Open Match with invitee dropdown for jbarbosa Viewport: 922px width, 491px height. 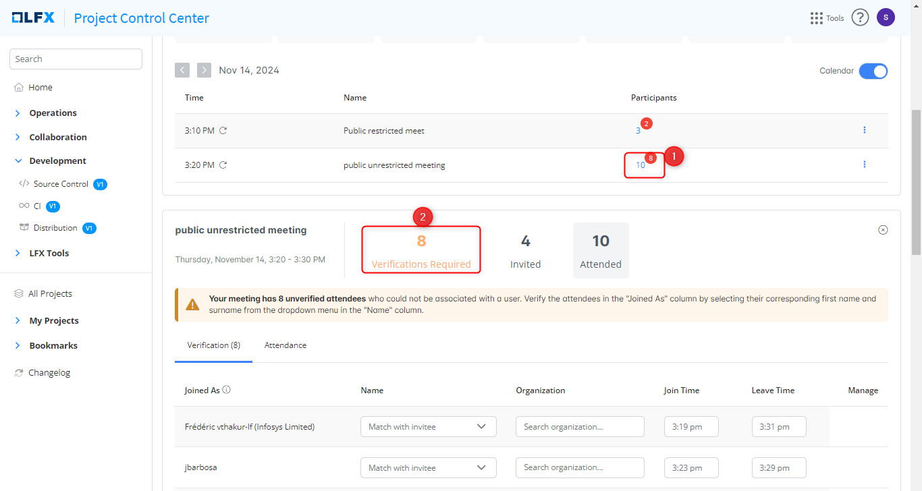point(428,467)
